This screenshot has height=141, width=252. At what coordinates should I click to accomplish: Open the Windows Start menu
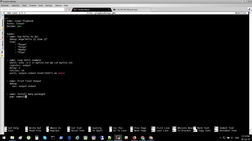4,138
